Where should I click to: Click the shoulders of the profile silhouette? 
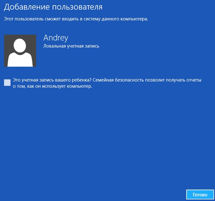tap(20, 60)
